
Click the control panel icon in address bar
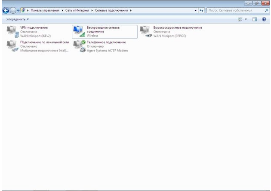23,10
